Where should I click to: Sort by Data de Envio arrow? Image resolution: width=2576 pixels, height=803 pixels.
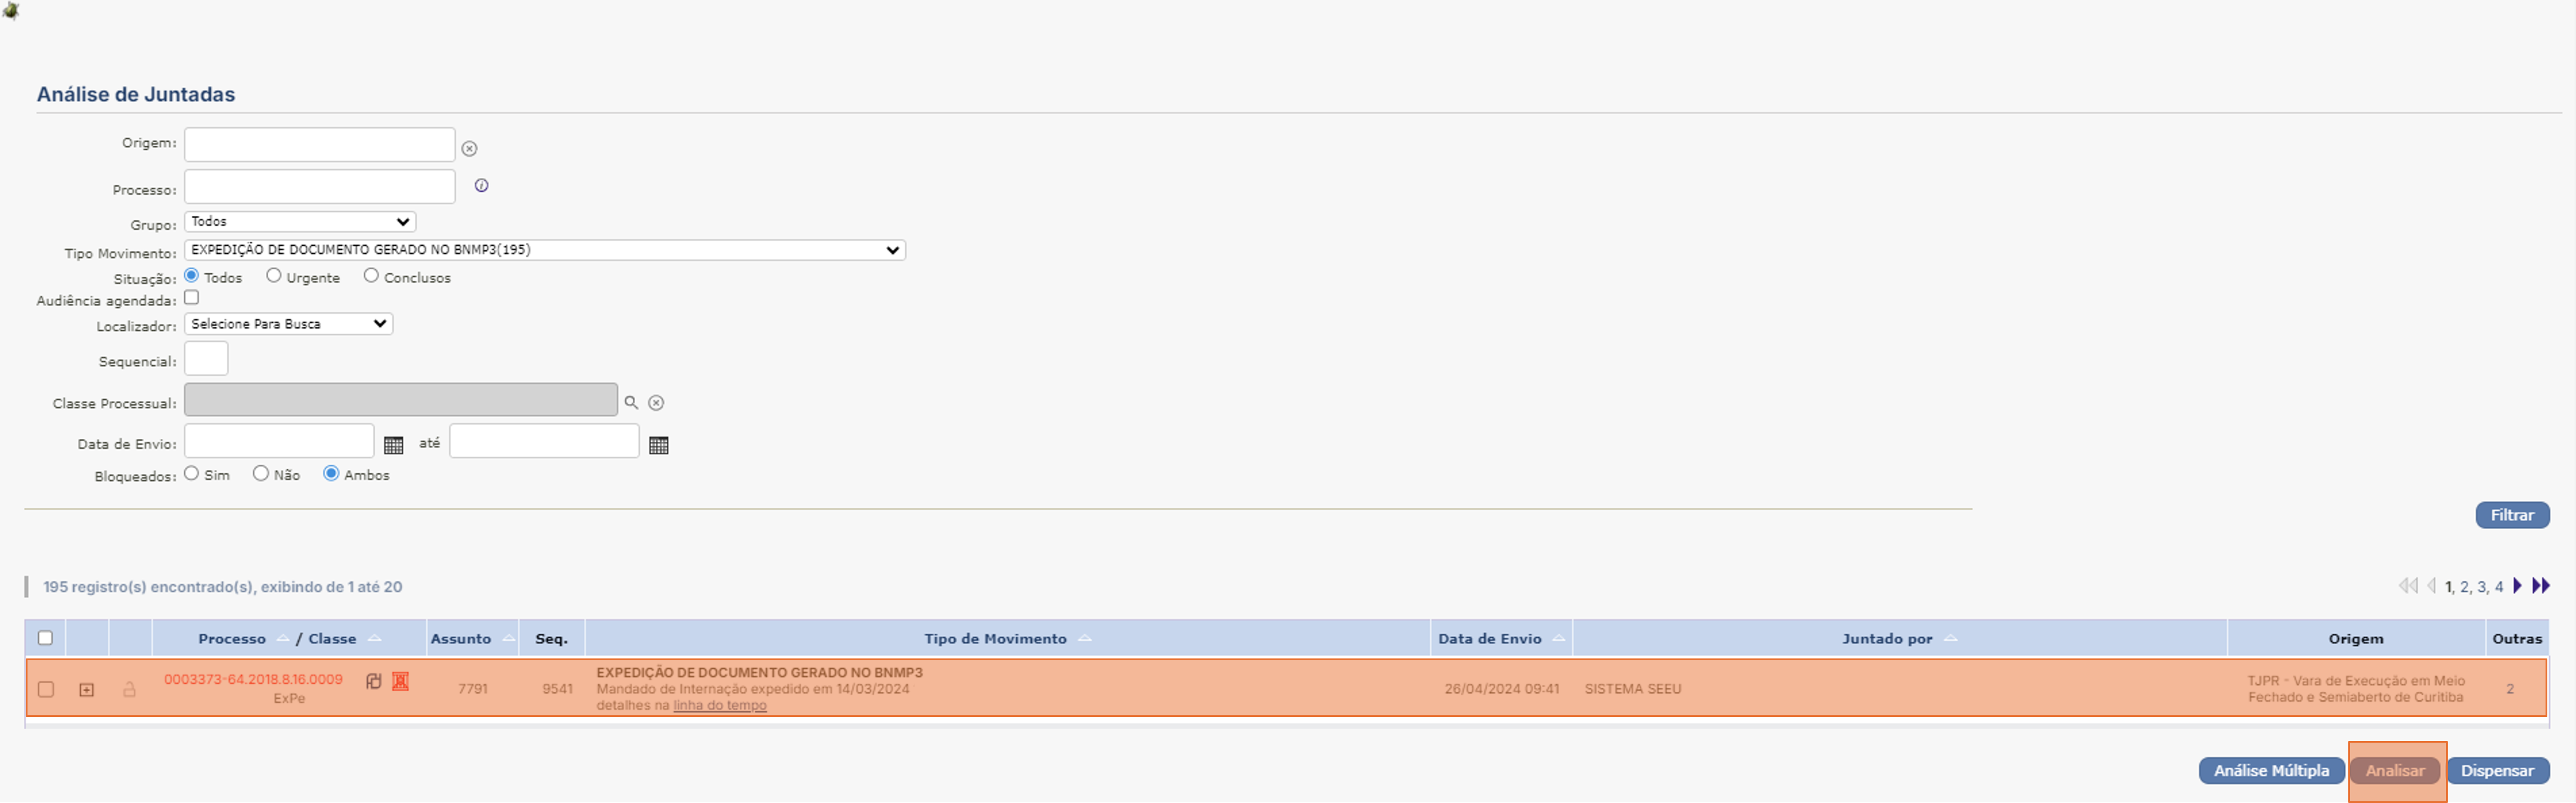(1559, 639)
